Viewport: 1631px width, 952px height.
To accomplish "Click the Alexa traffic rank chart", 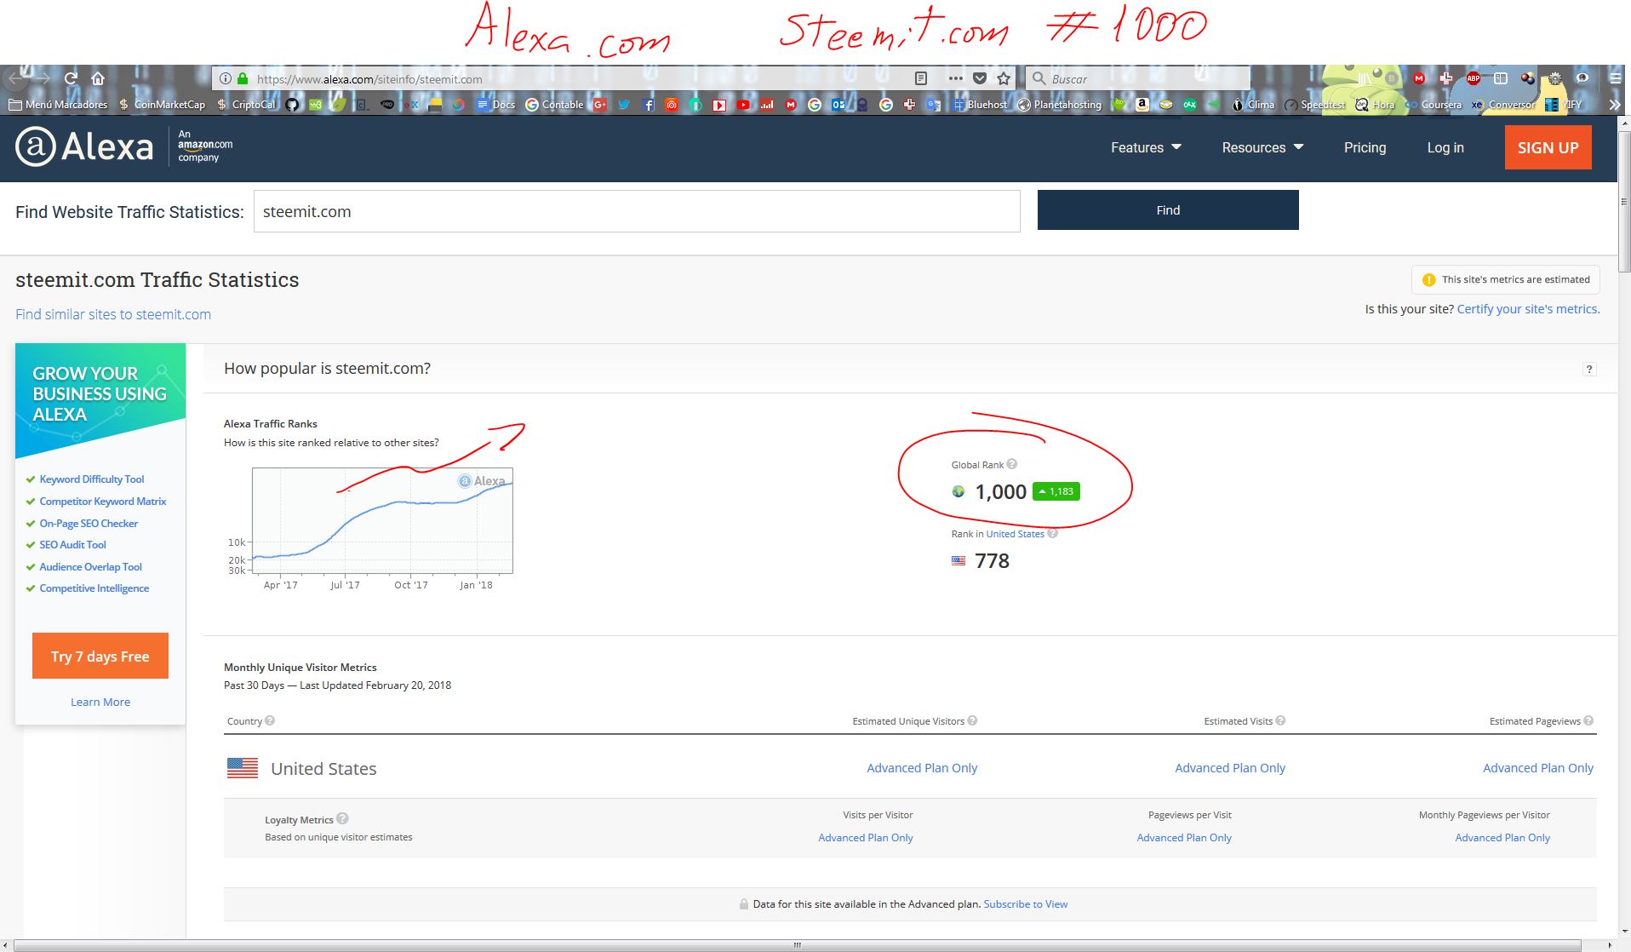I will coord(382,521).
